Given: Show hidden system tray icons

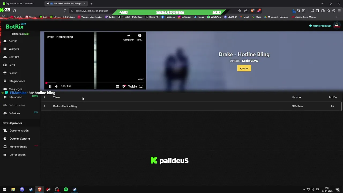Looking at the screenshot, I should [304, 190].
